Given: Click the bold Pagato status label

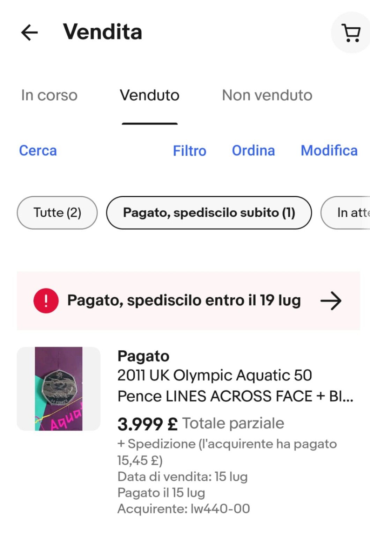Looking at the screenshot, I should click(x=143, y=356).
